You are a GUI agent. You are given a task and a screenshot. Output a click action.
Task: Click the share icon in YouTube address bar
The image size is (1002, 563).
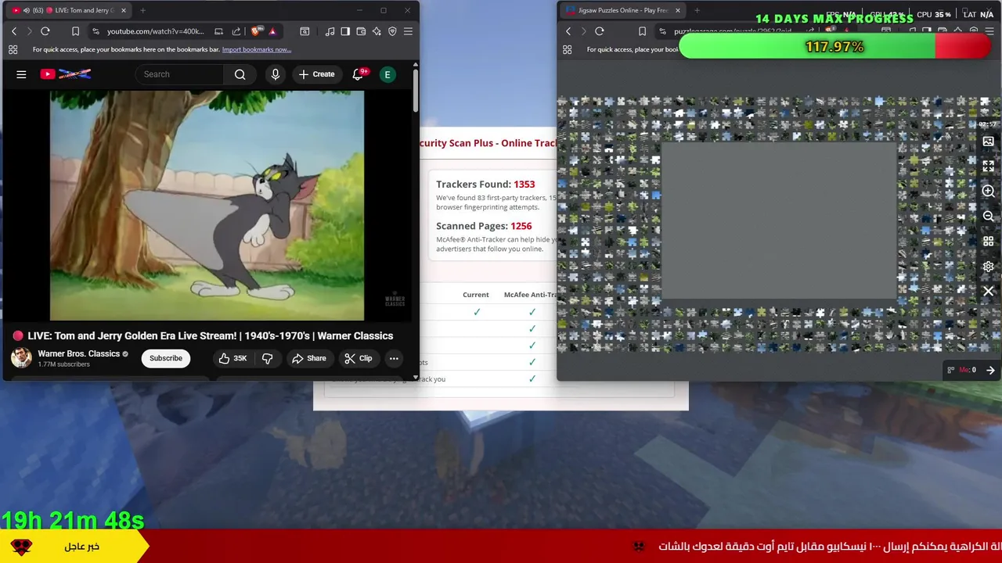click(x=236, y=31)
